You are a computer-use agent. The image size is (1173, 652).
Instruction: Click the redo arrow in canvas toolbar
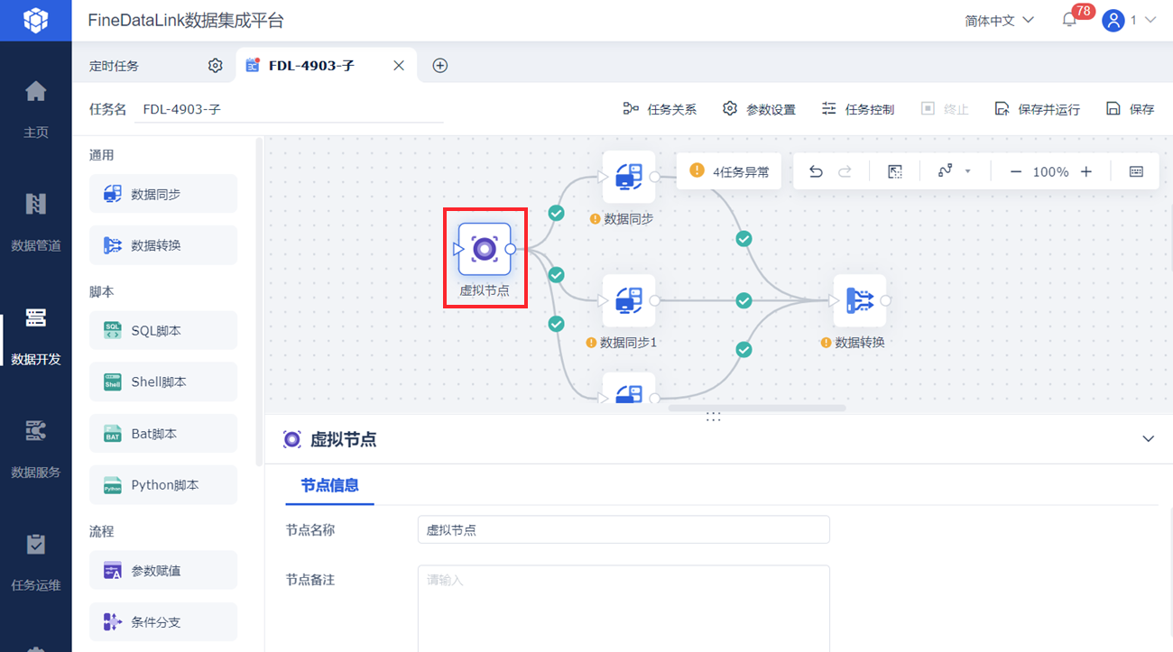coord(845,171)
